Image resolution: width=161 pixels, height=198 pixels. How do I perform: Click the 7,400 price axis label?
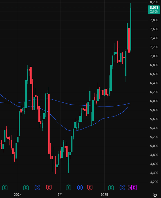[x=154, y=38]
